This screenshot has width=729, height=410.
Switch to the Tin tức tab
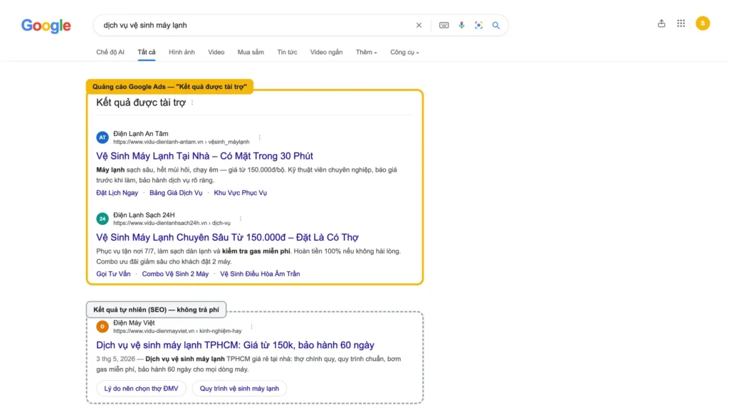(287, 52)
